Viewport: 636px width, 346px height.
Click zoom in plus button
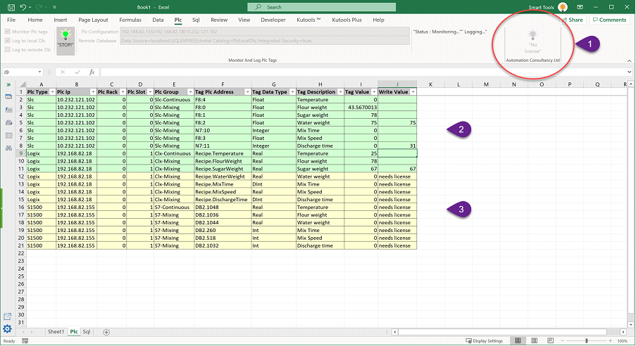click(611, 341)
